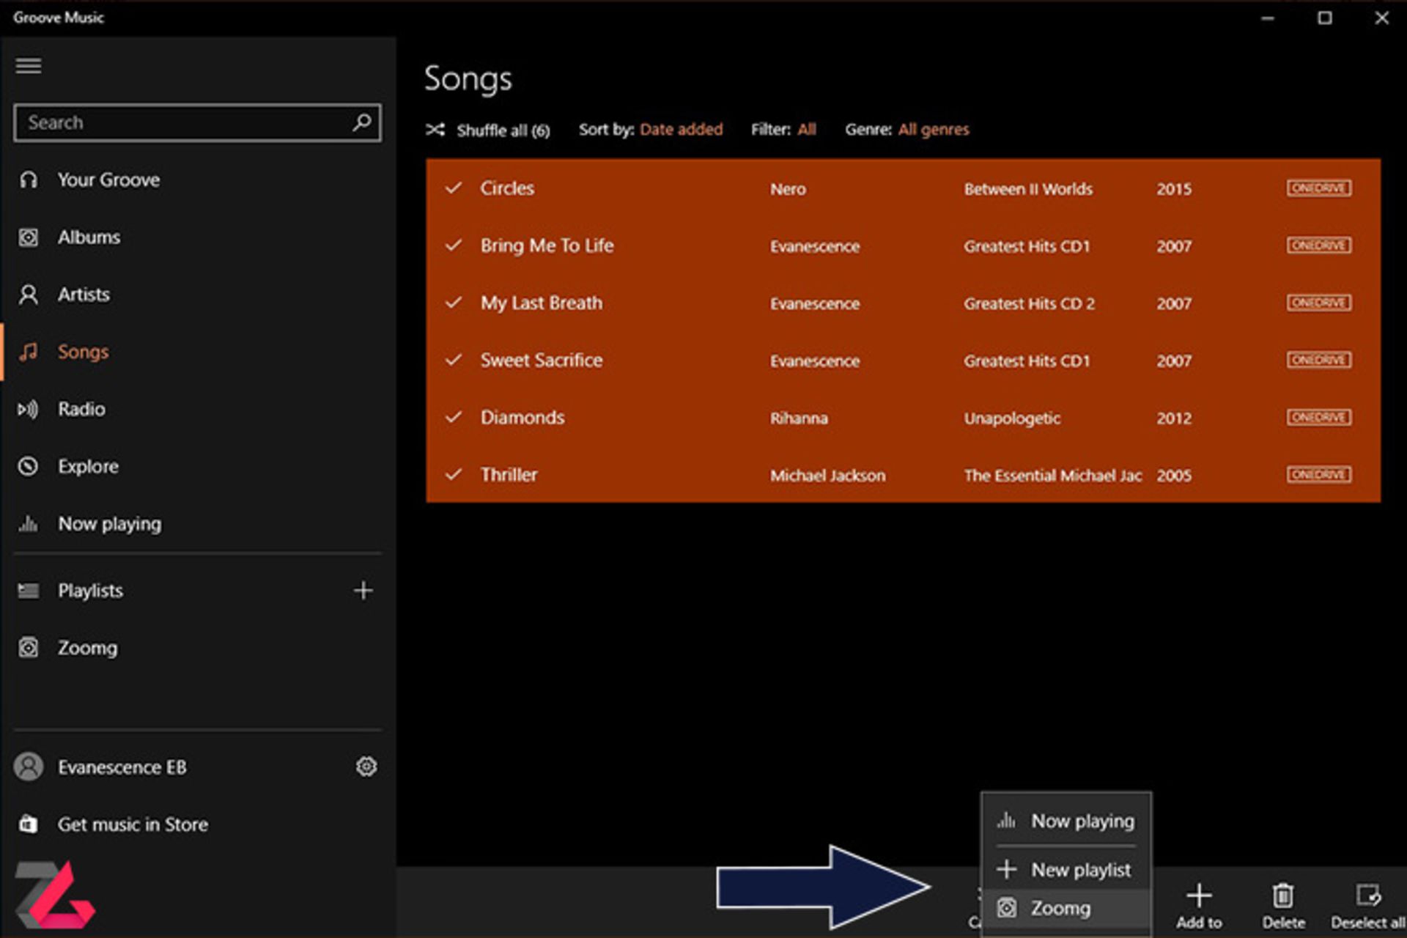Click the Add to plus icon
This screenshot has height=938, width=1407.
(x=1199, y=895)
